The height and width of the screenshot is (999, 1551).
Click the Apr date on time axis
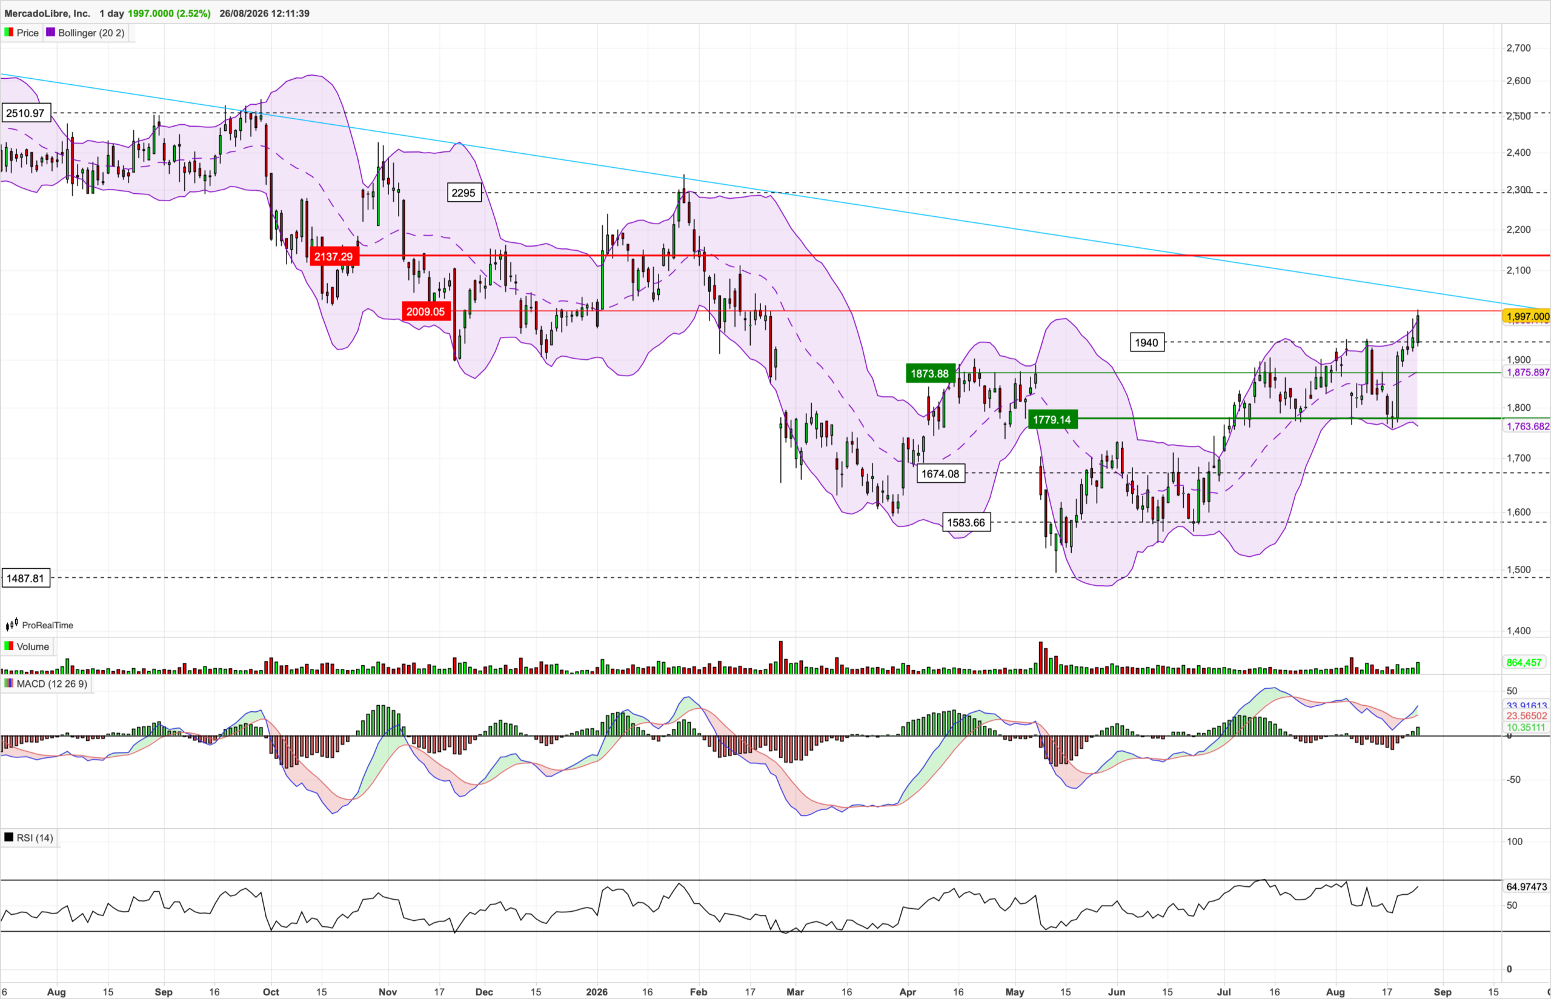[908, 992]
